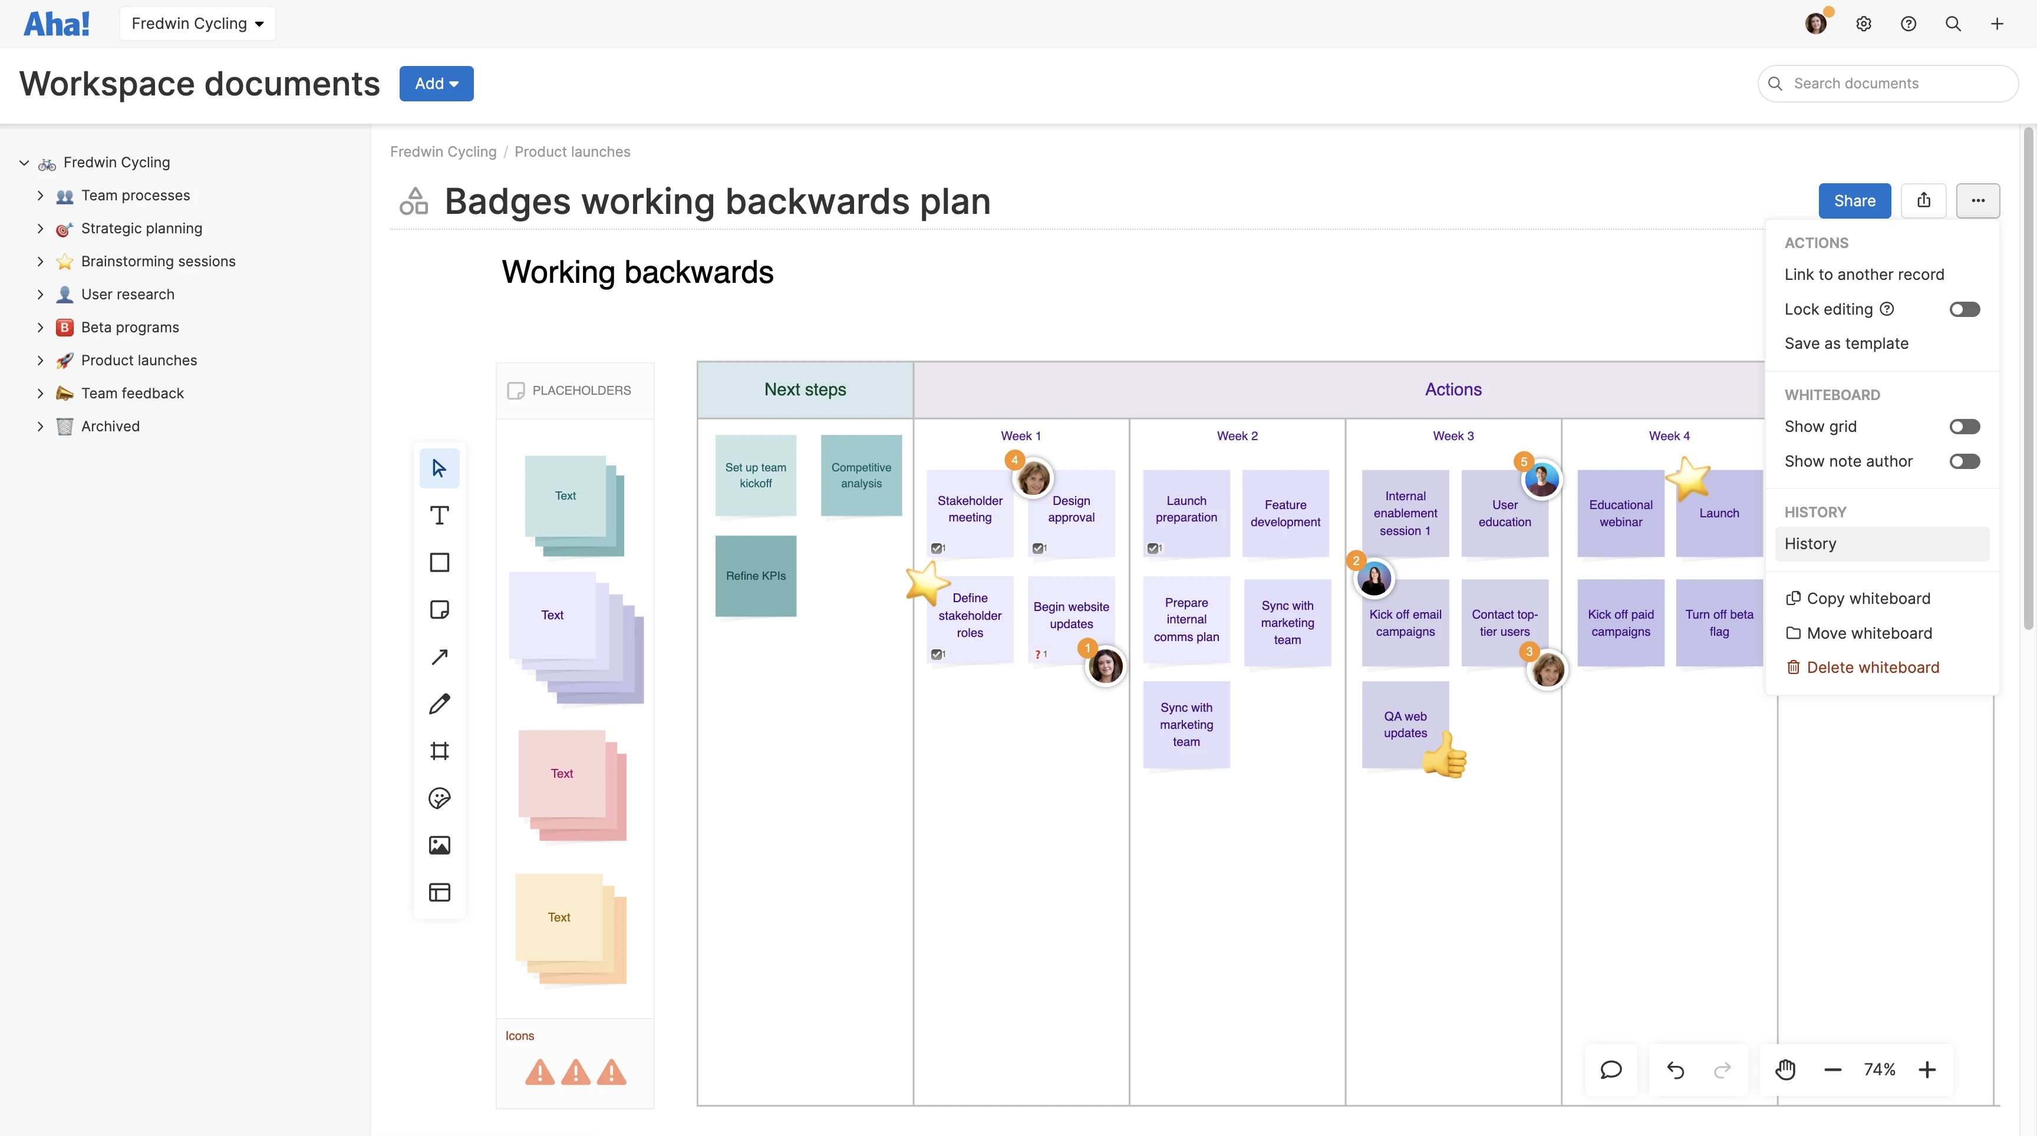Click the blue Share button
This screenshot has width=2037, height=1136.
tap(1854, 201)
